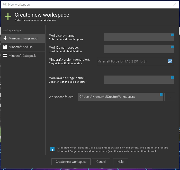Click 'Minecraft version (generator):' label
Screen dimensions: 180x170
click(69, 60)
